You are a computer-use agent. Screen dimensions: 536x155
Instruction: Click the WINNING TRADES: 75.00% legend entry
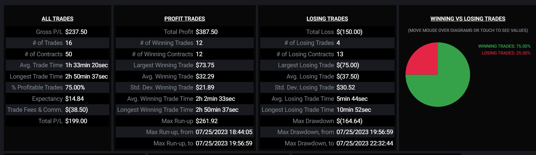pyautogui.click(x=504, y=46)
